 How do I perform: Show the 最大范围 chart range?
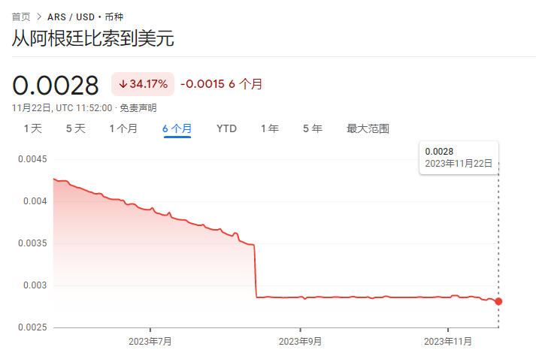pos(368,128)
